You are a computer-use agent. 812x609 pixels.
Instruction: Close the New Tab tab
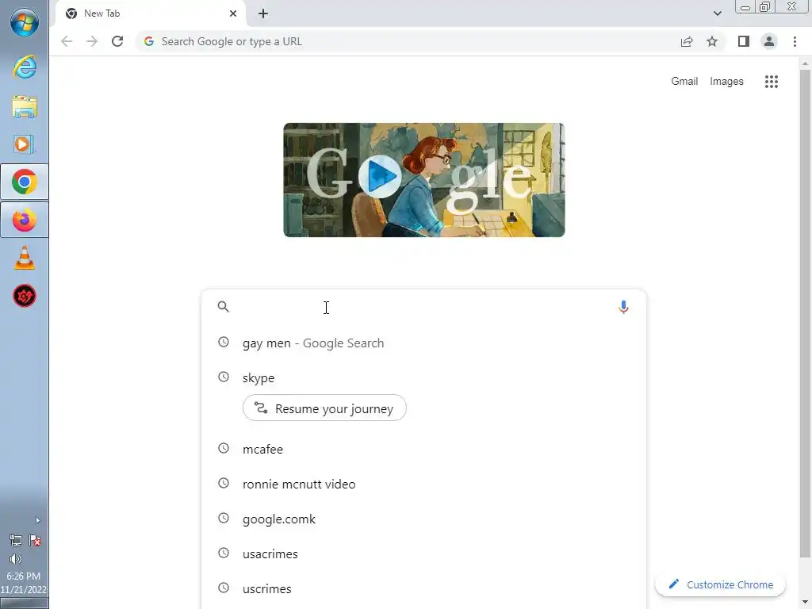233,13
